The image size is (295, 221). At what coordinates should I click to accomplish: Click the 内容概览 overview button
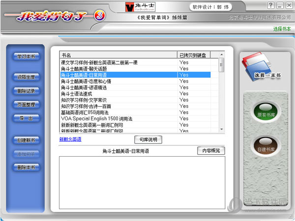[211, 151]
